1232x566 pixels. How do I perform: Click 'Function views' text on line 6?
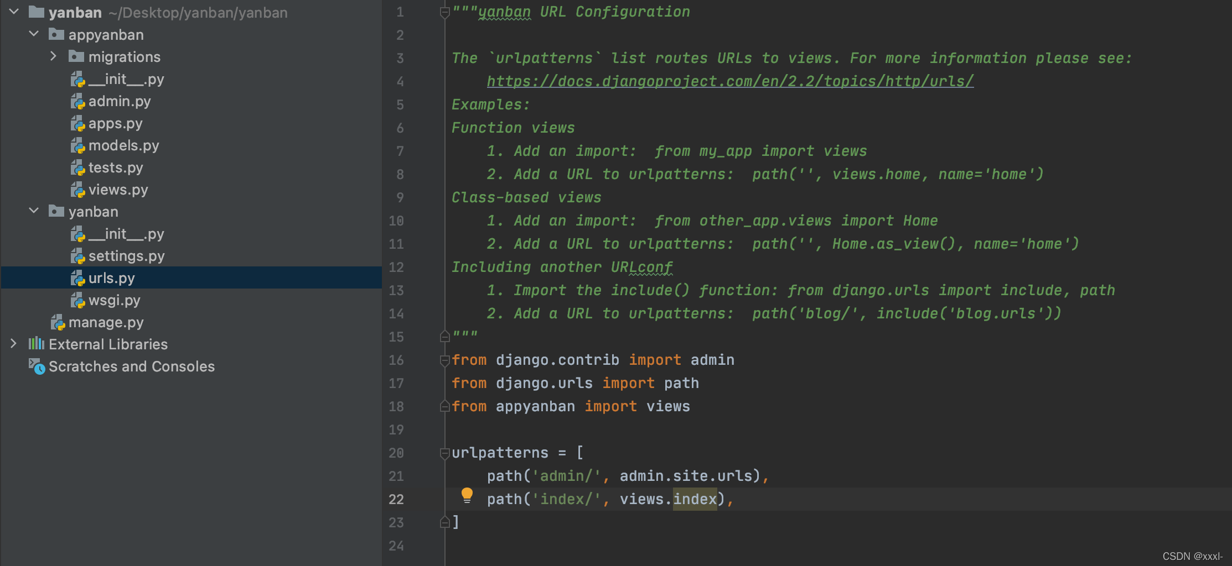click(x=513, y=128)
